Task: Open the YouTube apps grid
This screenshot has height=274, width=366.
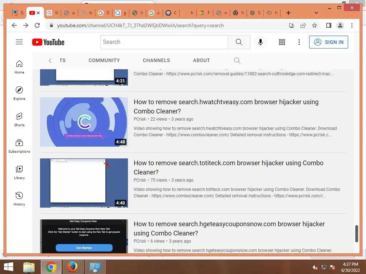Action: [282, 42]
